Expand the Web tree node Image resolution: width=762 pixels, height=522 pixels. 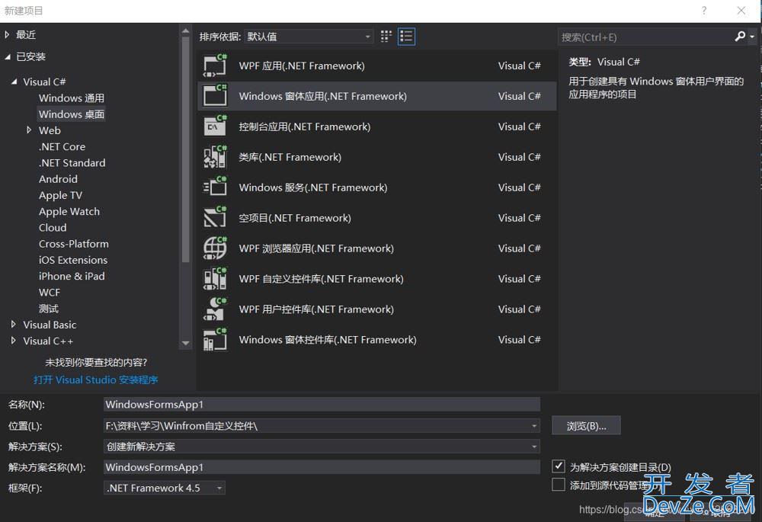pyautogui.click(x=29, y=130)
